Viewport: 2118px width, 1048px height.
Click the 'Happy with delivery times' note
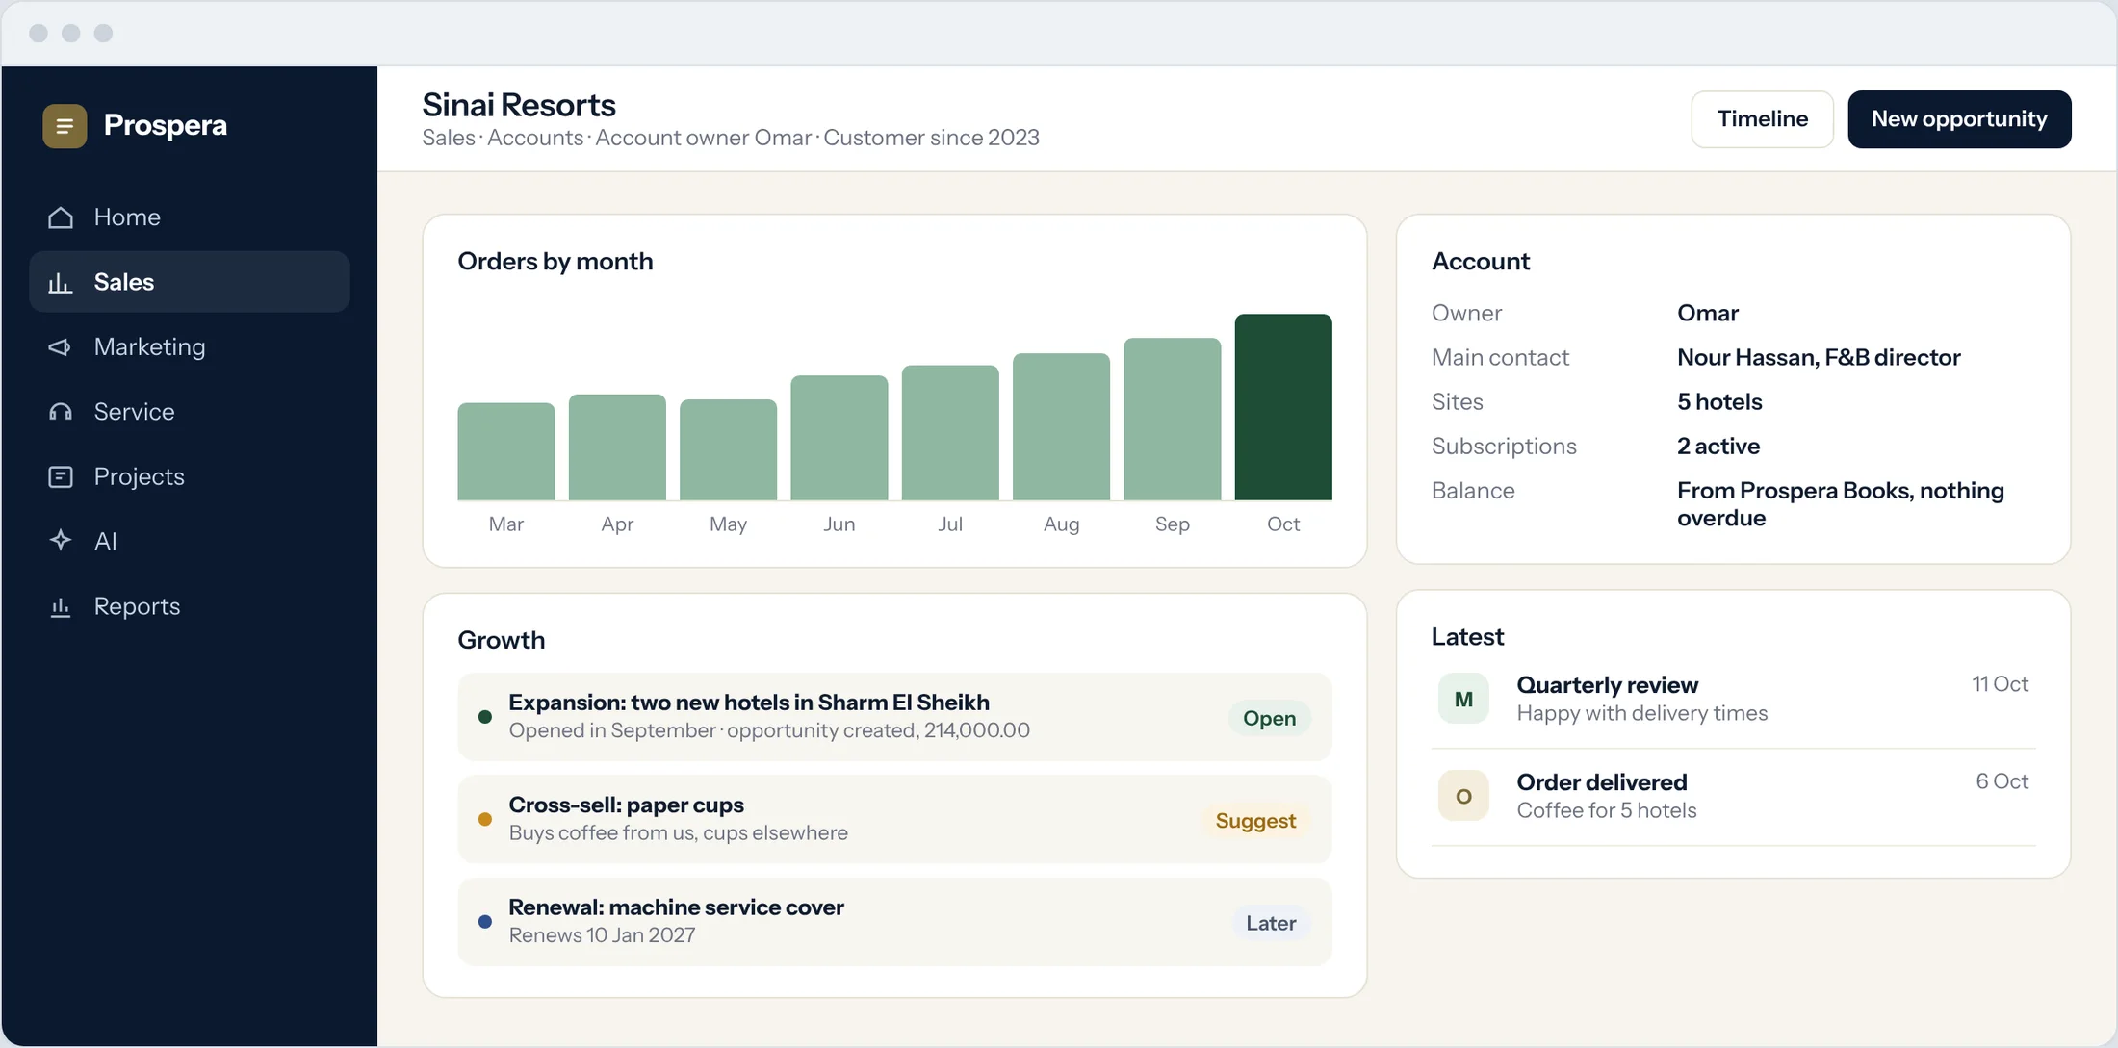(x=1642, y=713)
